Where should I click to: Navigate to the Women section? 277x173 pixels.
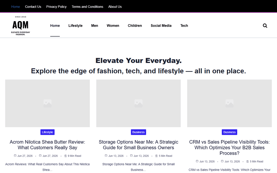coord(113,26)
